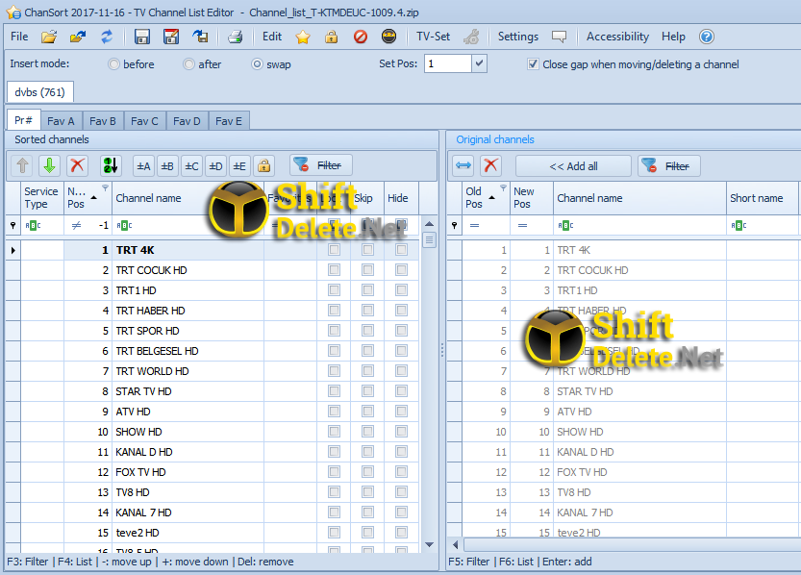Image resolution: width=801 pixels, height=575 pixels.
Task: Click the '<< Add all' button
Action: point(573,166)
